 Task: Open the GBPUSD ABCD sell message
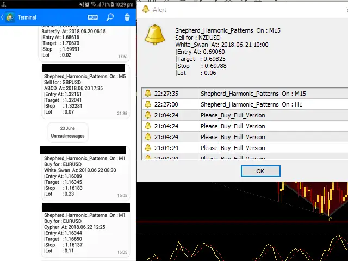tap(84, 96)
